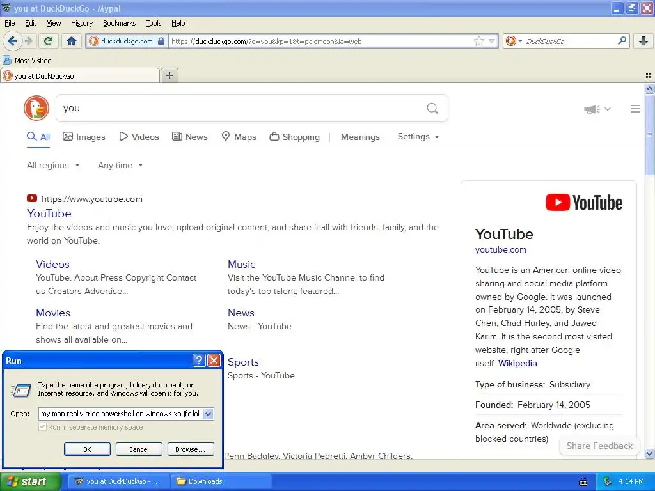Go back with the browser back arrow

pyautogui.click(x=12, y=41)
